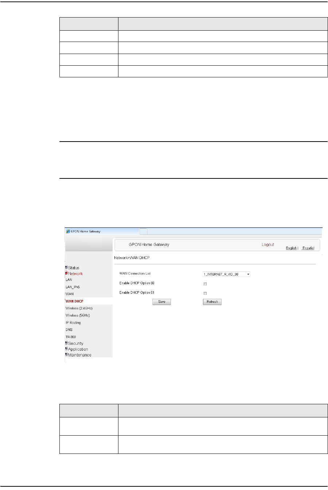Expand the Security menu section
Viewport: 328px width, 490px height.
click(x=75, y=343)
